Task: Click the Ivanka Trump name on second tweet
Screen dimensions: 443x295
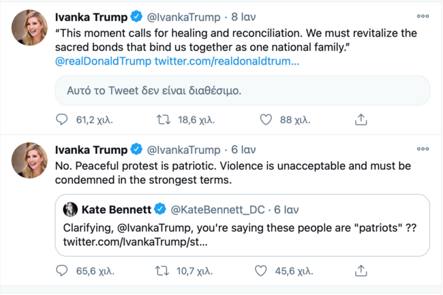Action: coord(92,150)
